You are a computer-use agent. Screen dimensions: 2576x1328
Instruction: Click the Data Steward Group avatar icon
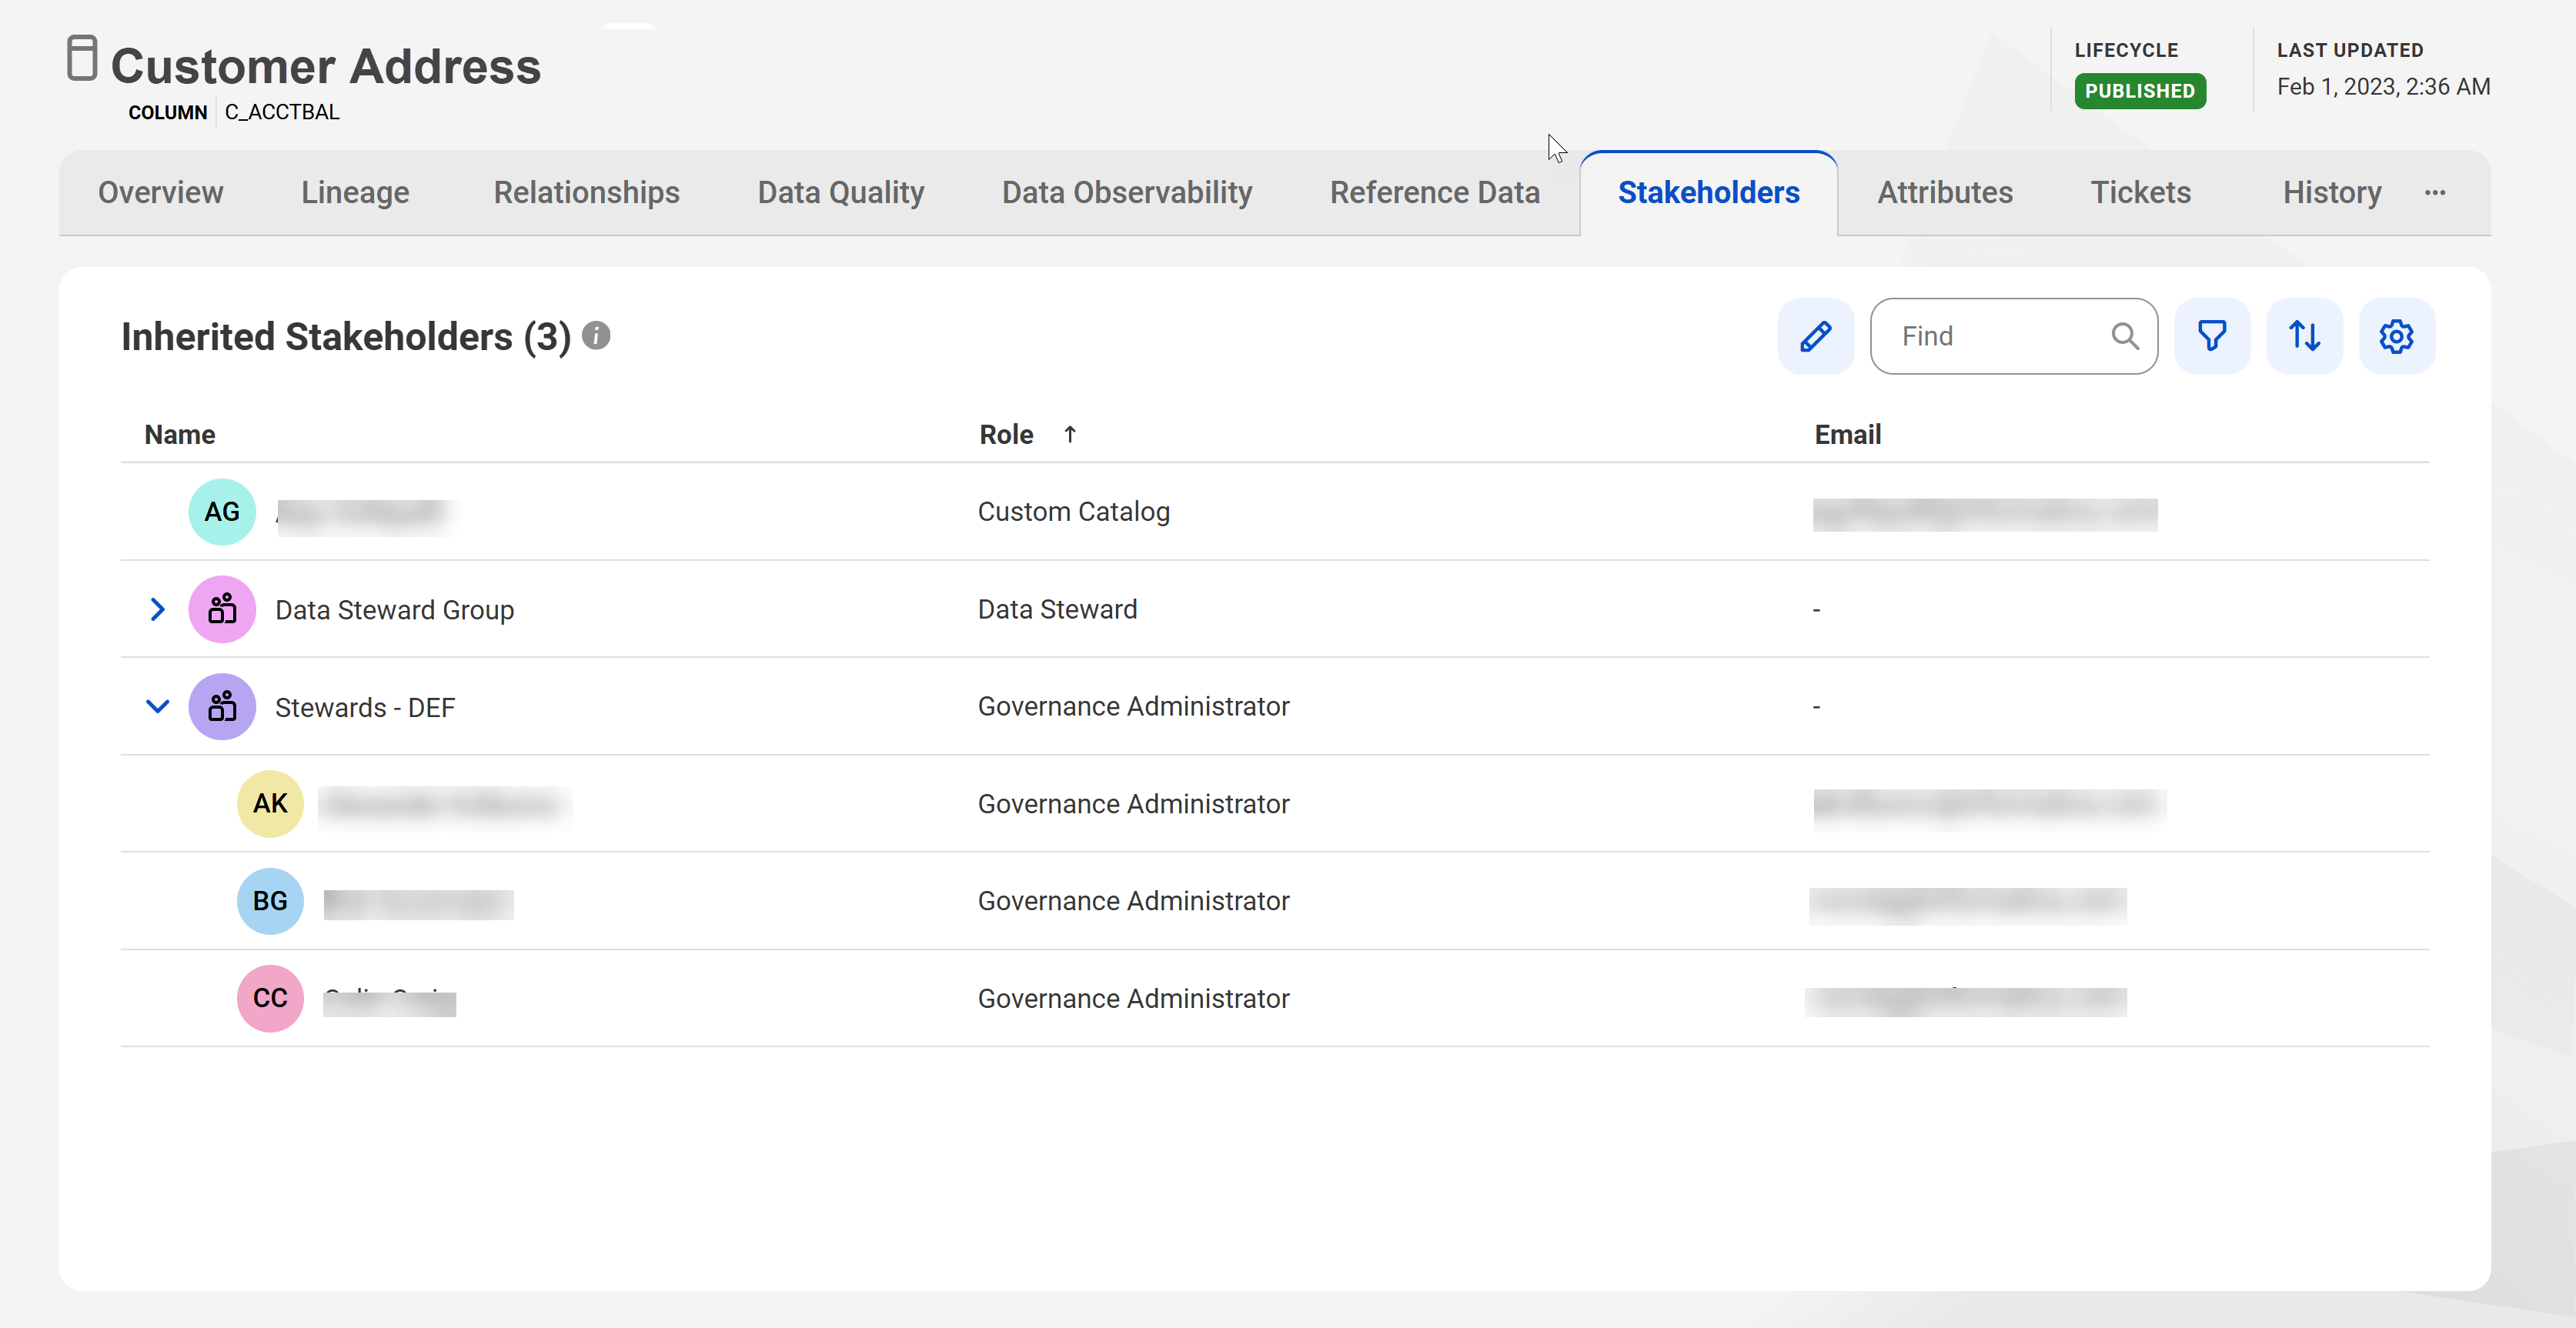click(x=222, y=609)
